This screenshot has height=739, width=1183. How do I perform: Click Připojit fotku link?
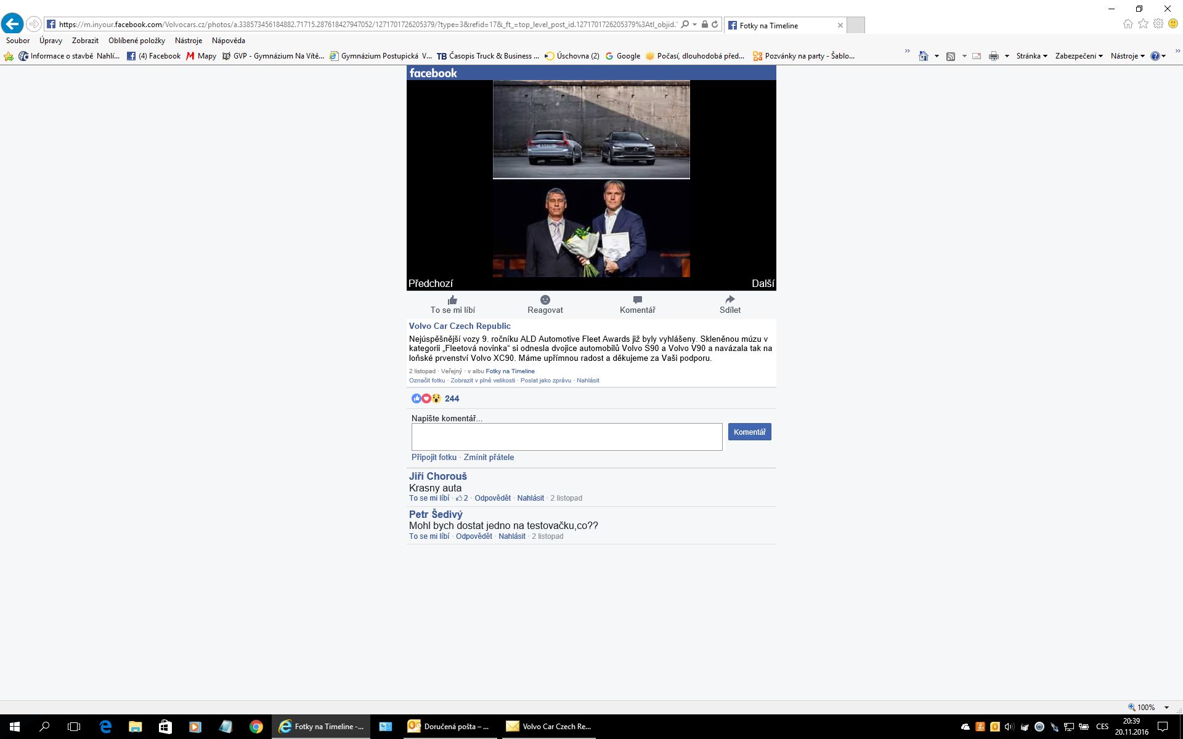point(434,457)
